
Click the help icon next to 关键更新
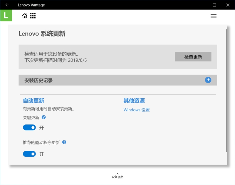(x=43, y=117)
